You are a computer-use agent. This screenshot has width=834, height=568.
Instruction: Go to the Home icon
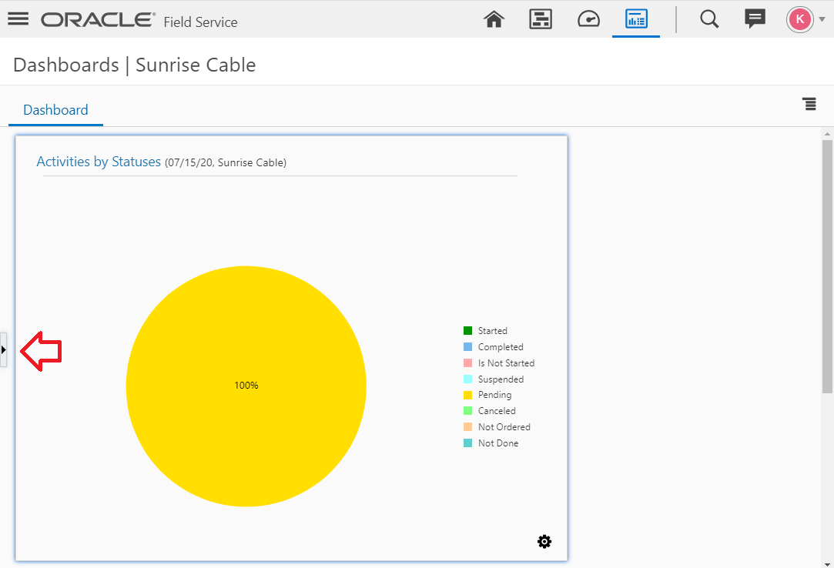494,19
